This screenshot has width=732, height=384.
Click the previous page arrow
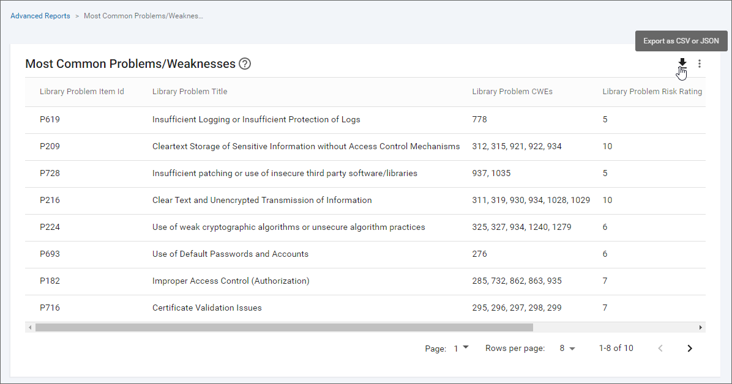660,349
